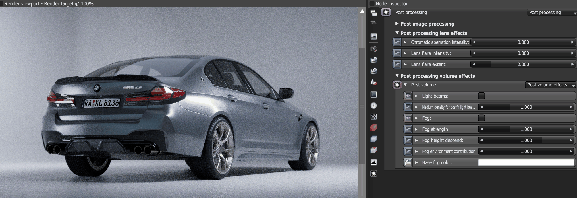Image resolution: width=577 pixels, height=198 pixels.
Task: Decrease Chromatic aberration intensity with left arrow
Action: [x=474, y=42]
